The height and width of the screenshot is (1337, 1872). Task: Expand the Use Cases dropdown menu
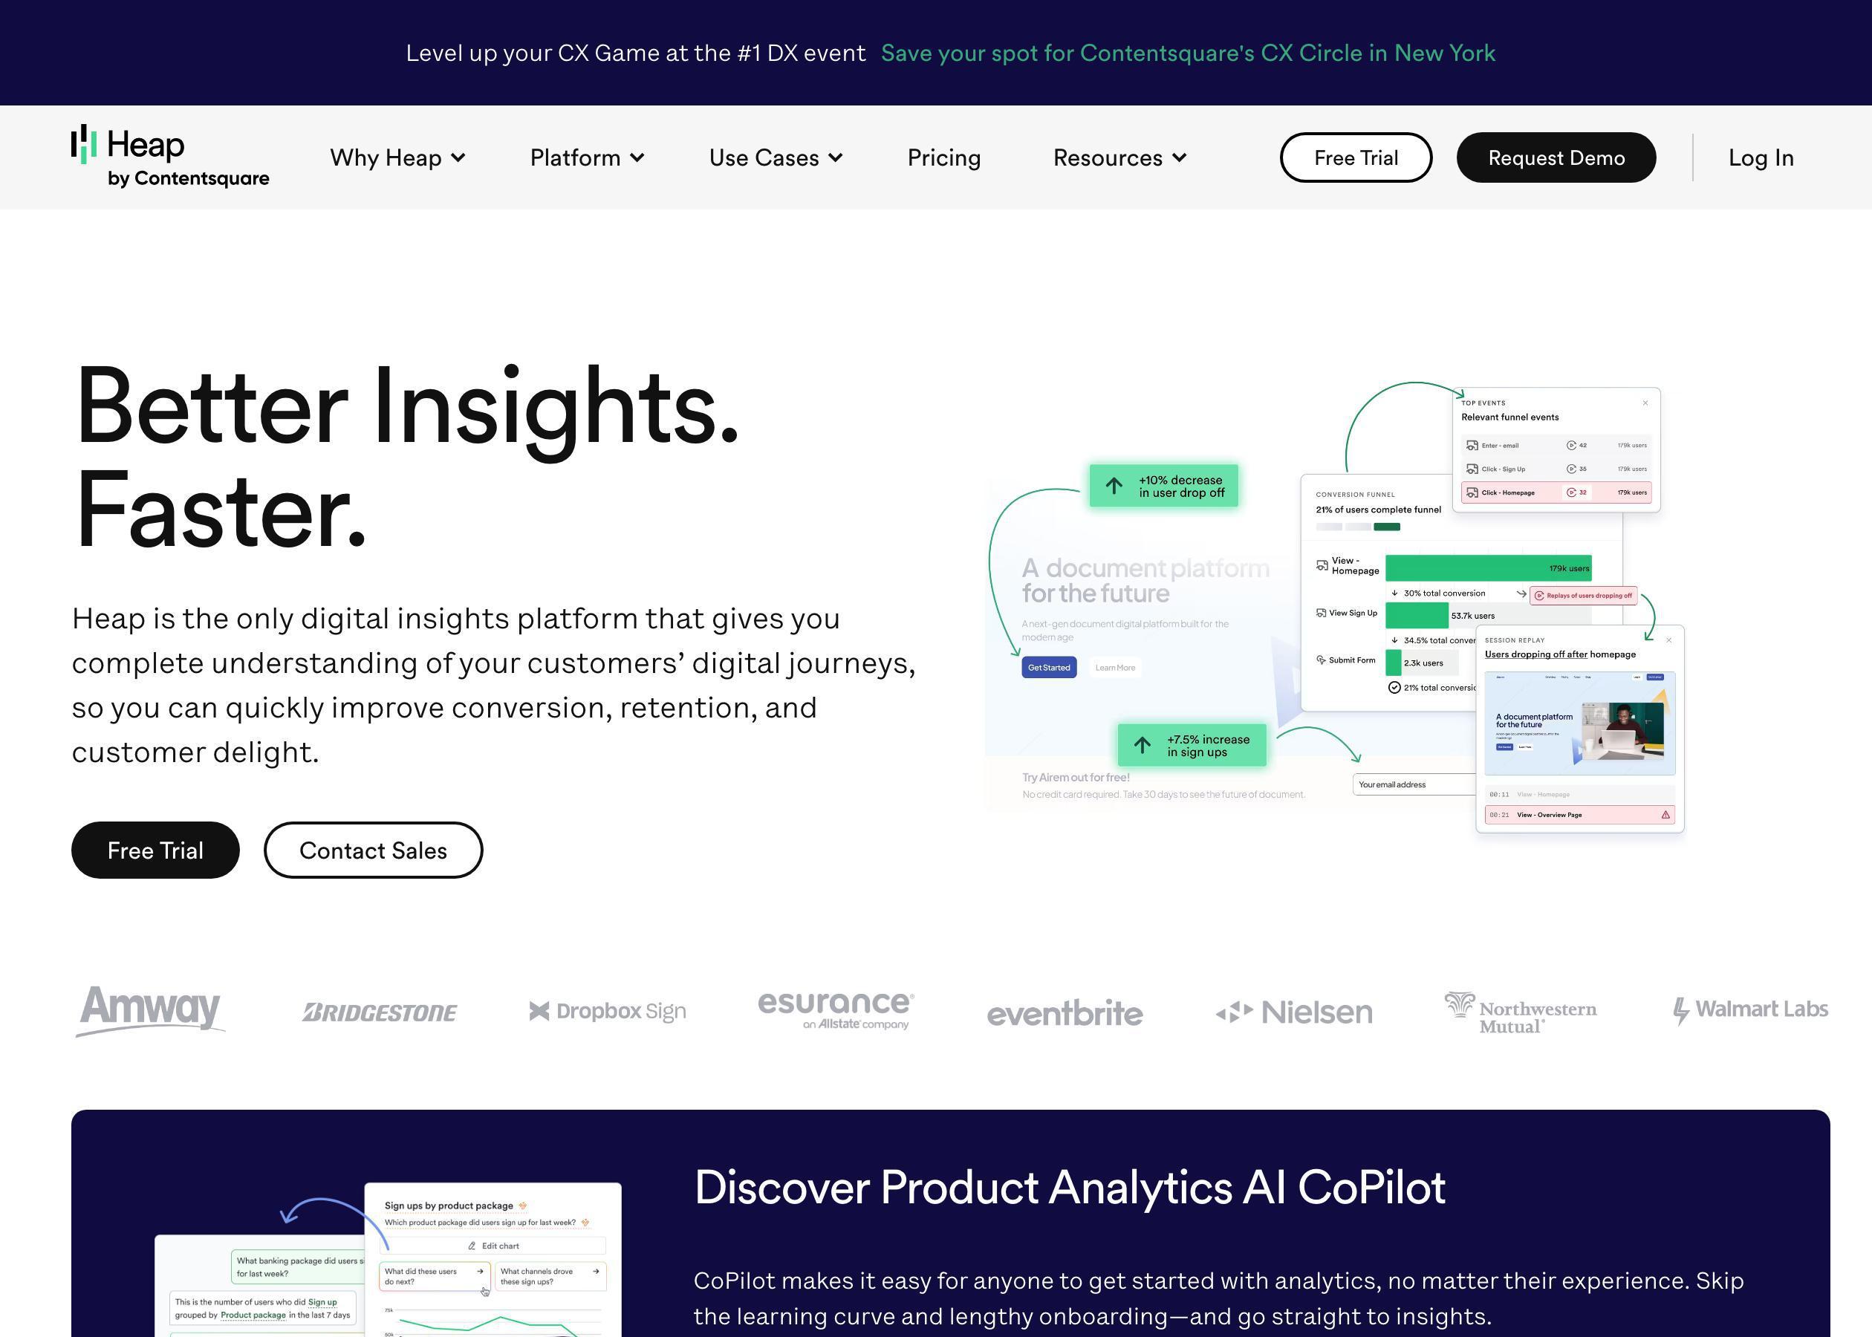(774, 156)
